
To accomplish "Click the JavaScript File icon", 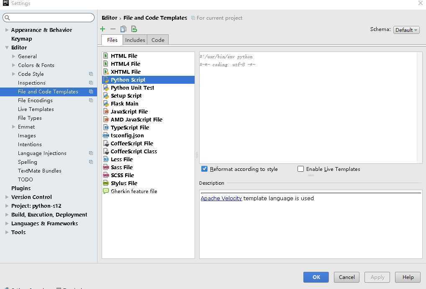I will tap(106, 111).
